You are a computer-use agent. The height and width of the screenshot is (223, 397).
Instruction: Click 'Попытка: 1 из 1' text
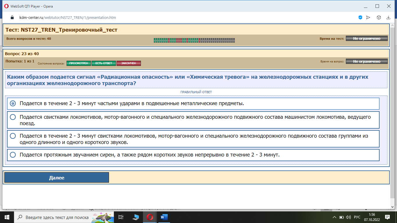pos(20,61)
